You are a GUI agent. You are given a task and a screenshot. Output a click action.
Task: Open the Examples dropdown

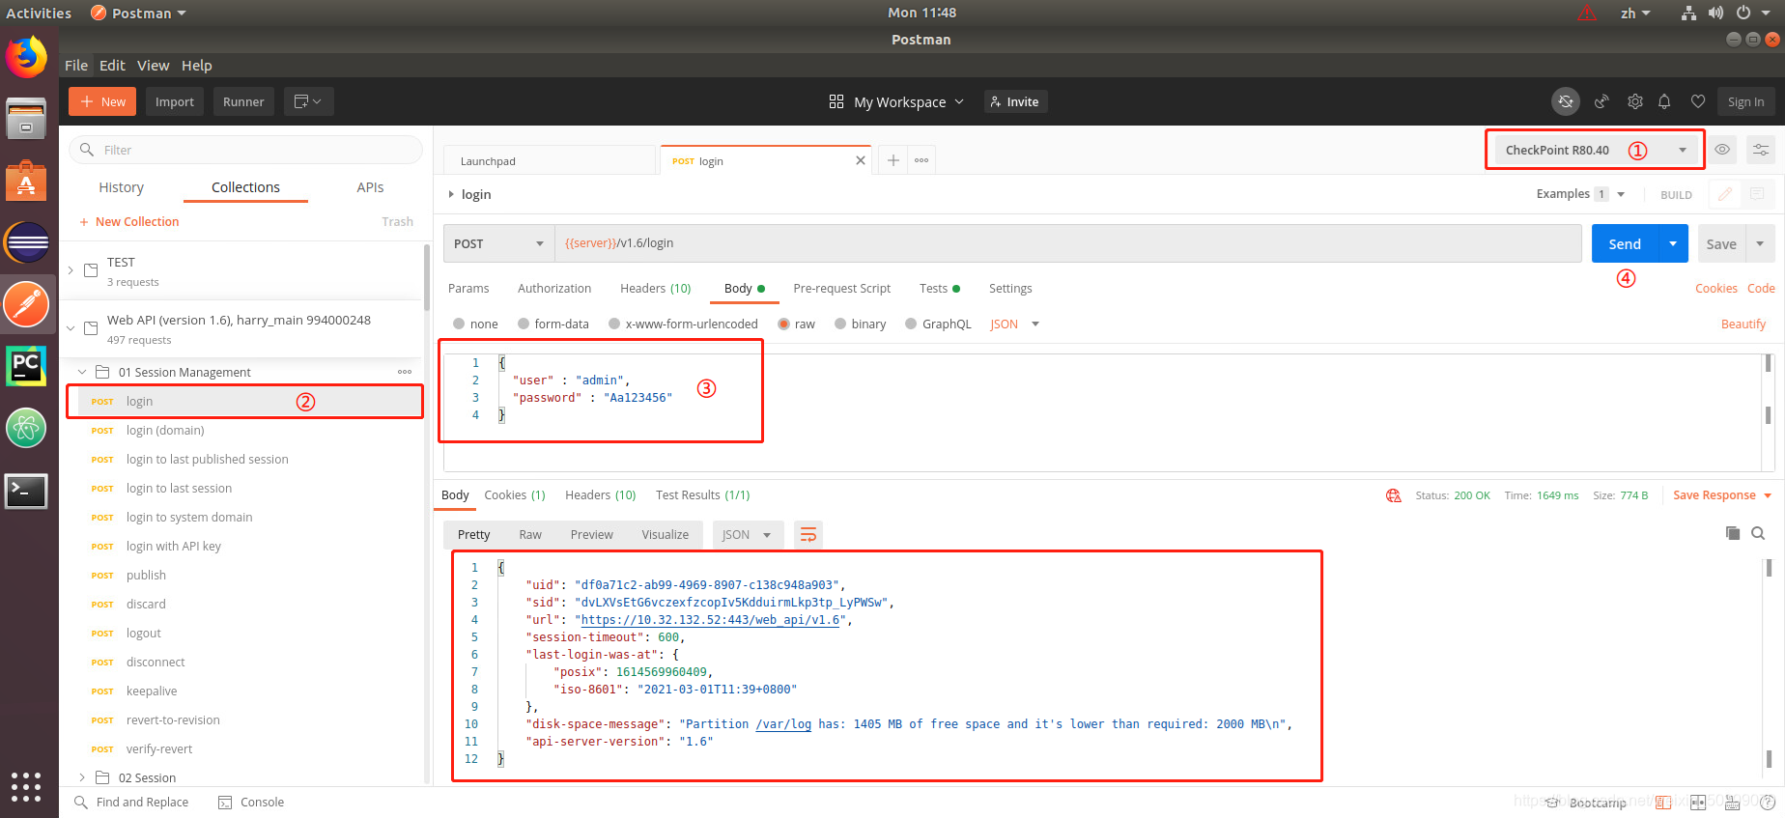pyautogui.click(x=1581, y=194)
